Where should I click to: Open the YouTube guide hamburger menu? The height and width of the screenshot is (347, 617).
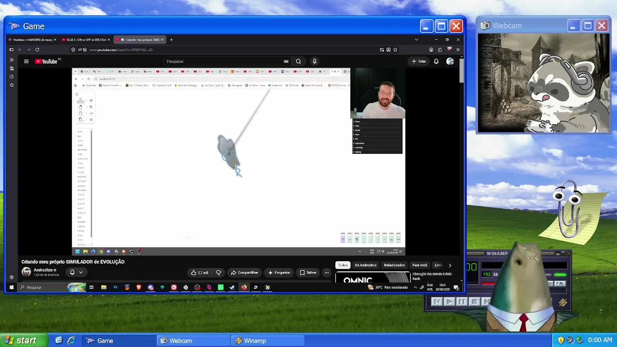click(x=27, y=61)
